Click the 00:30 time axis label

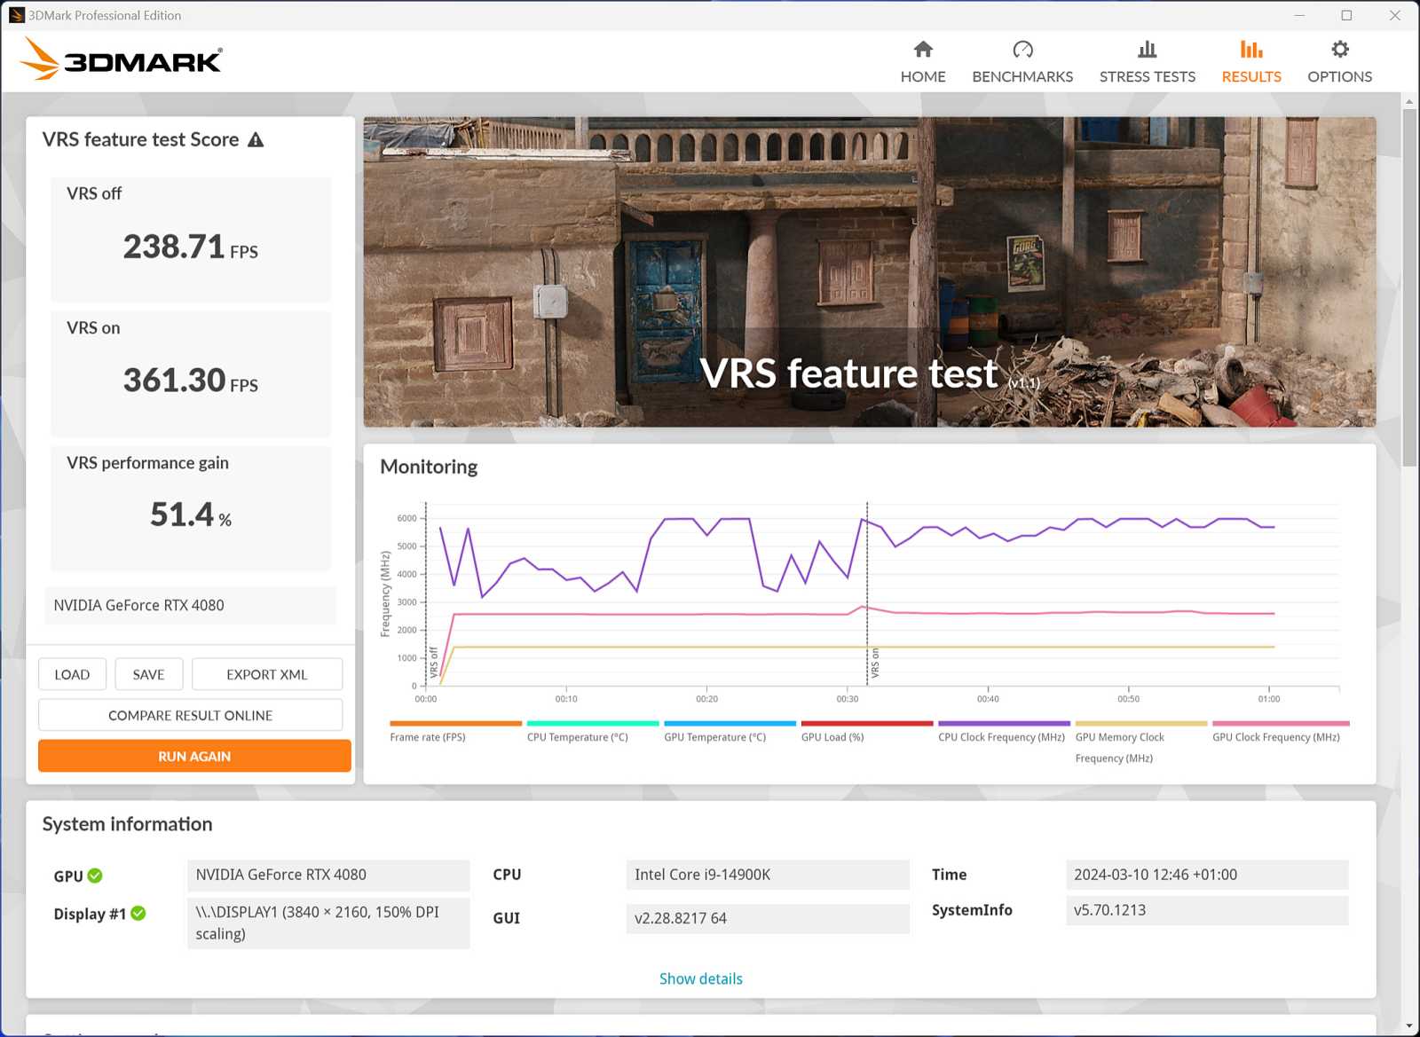pos(848,699)
